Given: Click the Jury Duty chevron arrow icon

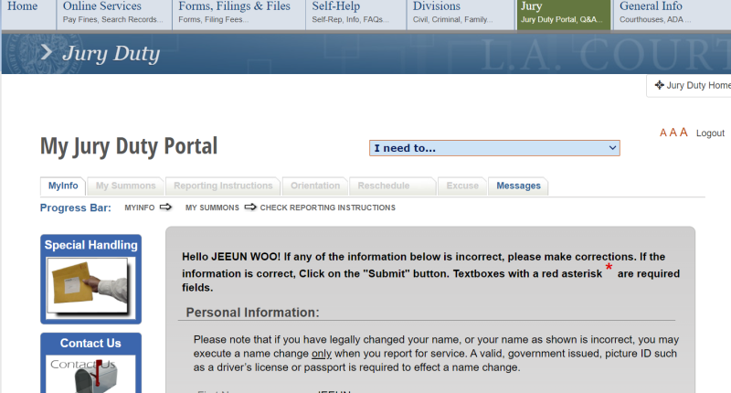Looking at the screenshot, I should 47,52.
